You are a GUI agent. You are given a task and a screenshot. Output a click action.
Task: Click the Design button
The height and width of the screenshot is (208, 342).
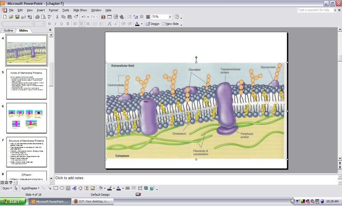click(x=153, y=24)
